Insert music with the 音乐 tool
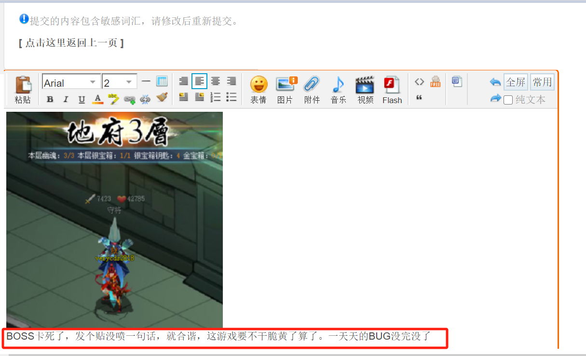586x356 pixels. pos(339,89)
